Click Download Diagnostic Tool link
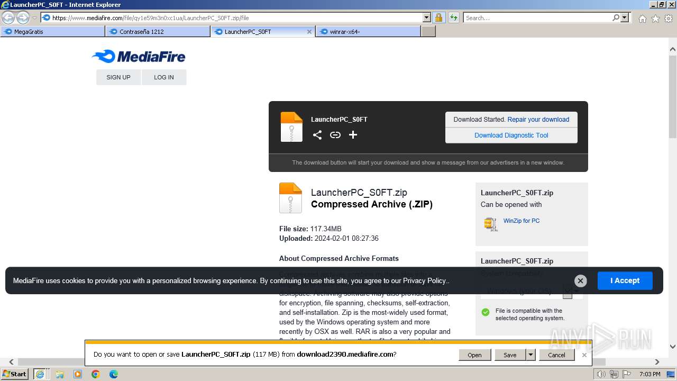Viewport: 677px width, 381px height. (511, 135)
